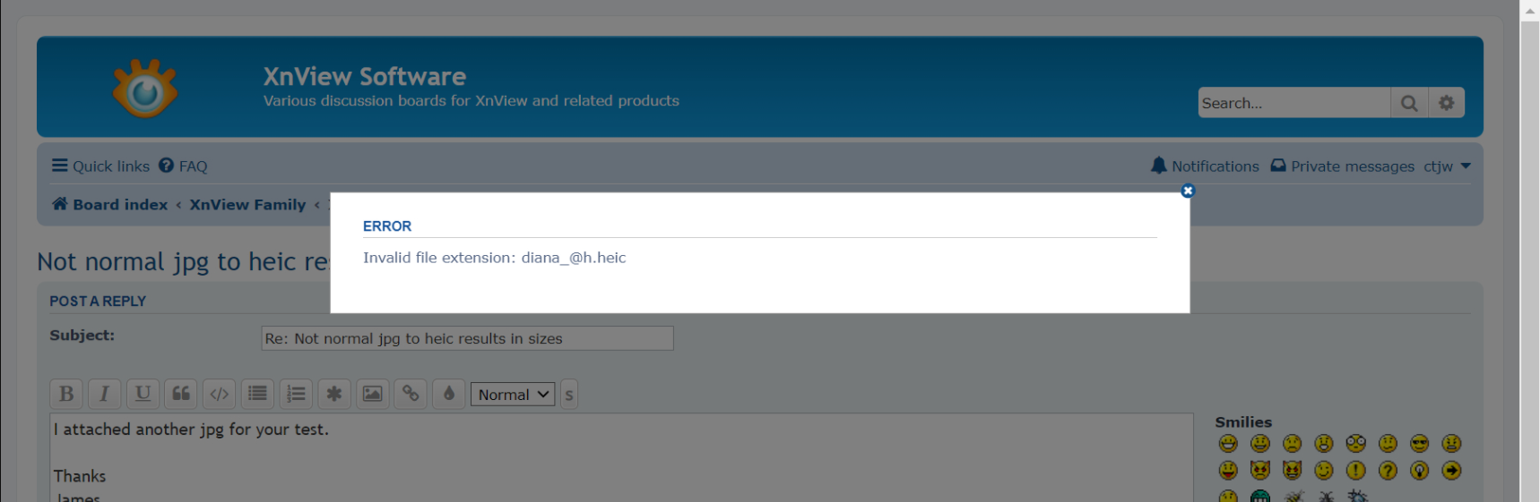Insert a URL link tag
This screenshot has height=502, width=1540.
click(411, 394)
